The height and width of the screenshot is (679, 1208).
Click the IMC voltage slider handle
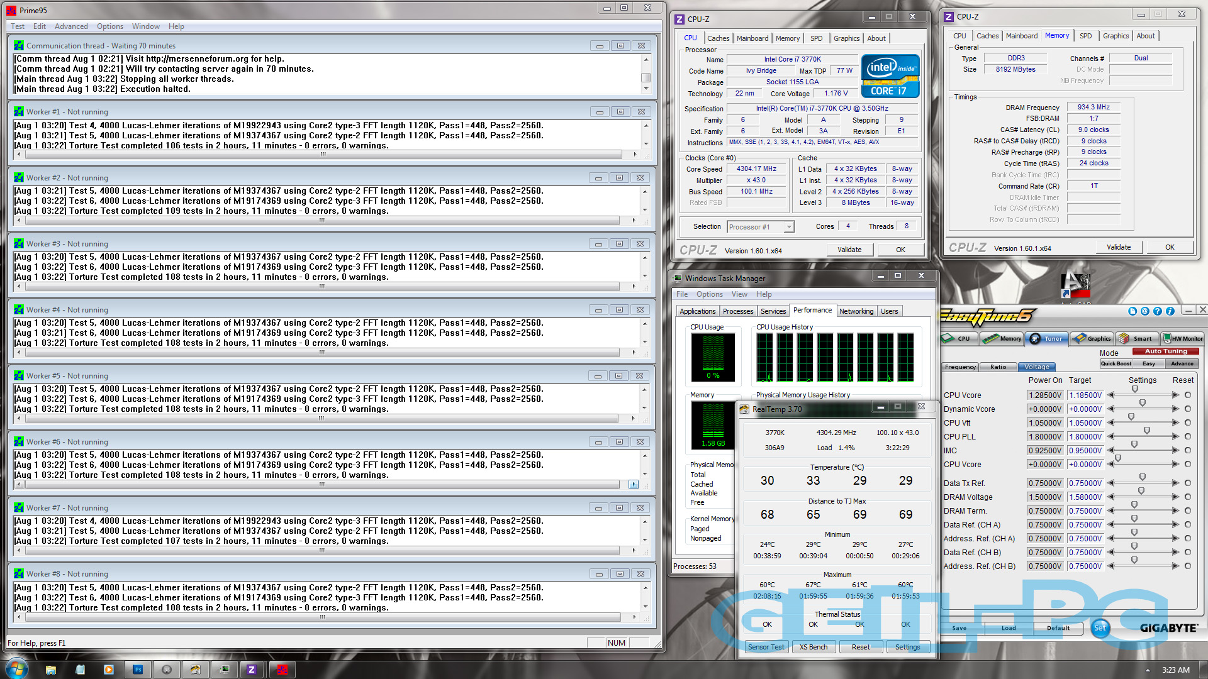(1134, 444)
